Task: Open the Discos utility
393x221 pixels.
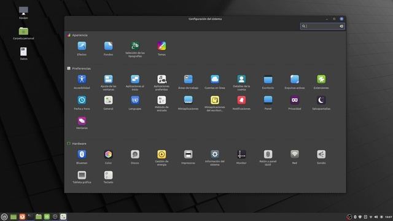Action: pos(135,157)
